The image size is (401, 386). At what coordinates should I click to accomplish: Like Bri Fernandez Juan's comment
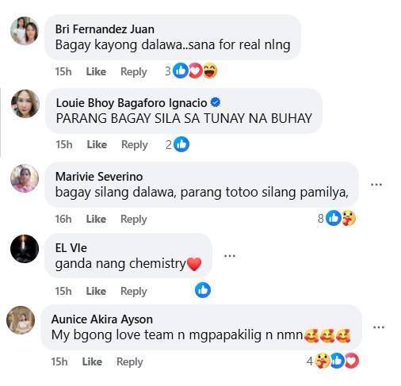96,71
